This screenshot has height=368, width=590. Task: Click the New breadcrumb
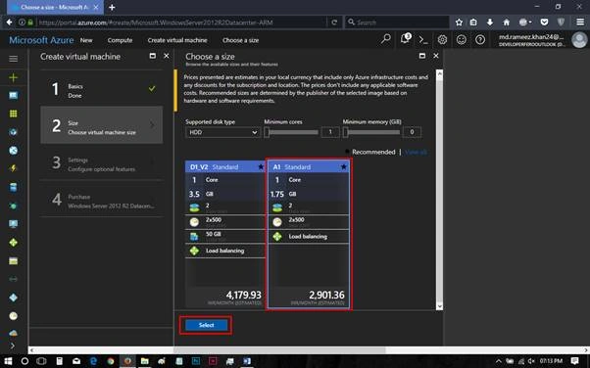[x=86, y=40]
